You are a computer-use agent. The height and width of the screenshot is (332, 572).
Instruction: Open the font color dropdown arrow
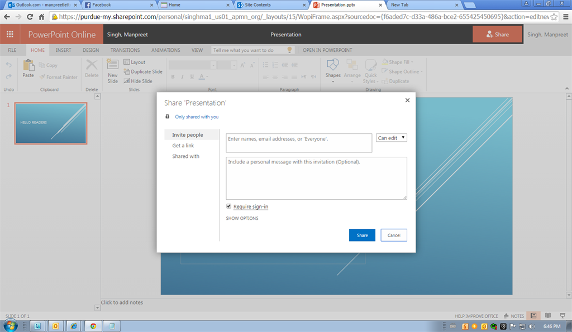pyautogui.click(x=207, y=77)
